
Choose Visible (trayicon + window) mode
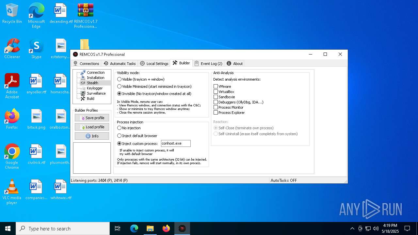141,79
